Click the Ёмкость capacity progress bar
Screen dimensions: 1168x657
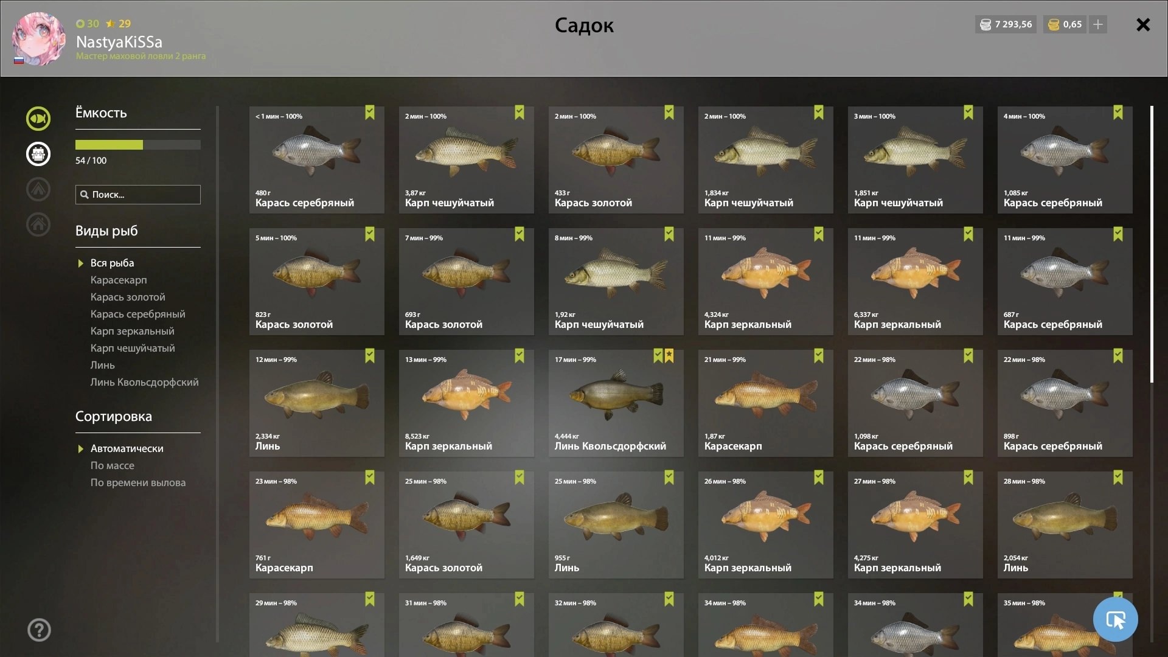(x=138, y=145)
